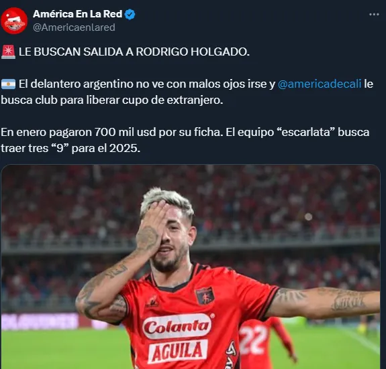Click the line 'traer tres 9 para el 2025'

(70, 148)
